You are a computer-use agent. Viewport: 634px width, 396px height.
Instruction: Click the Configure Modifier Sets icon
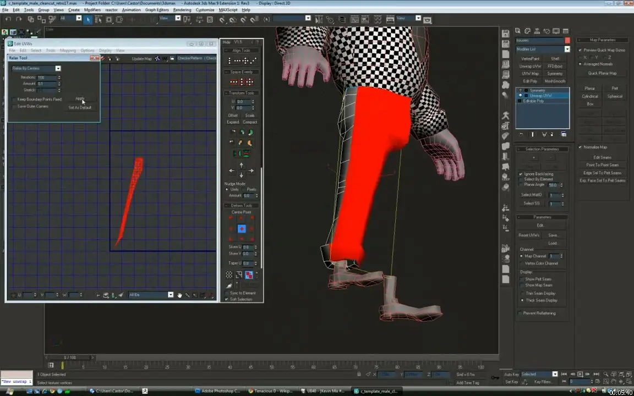pos(564,134)
